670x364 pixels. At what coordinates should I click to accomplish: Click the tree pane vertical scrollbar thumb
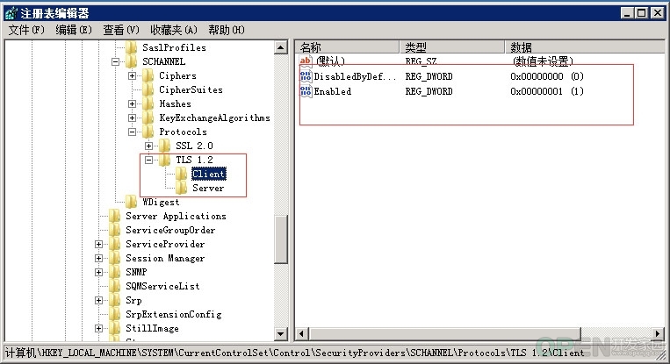click(x=281, y=239)
